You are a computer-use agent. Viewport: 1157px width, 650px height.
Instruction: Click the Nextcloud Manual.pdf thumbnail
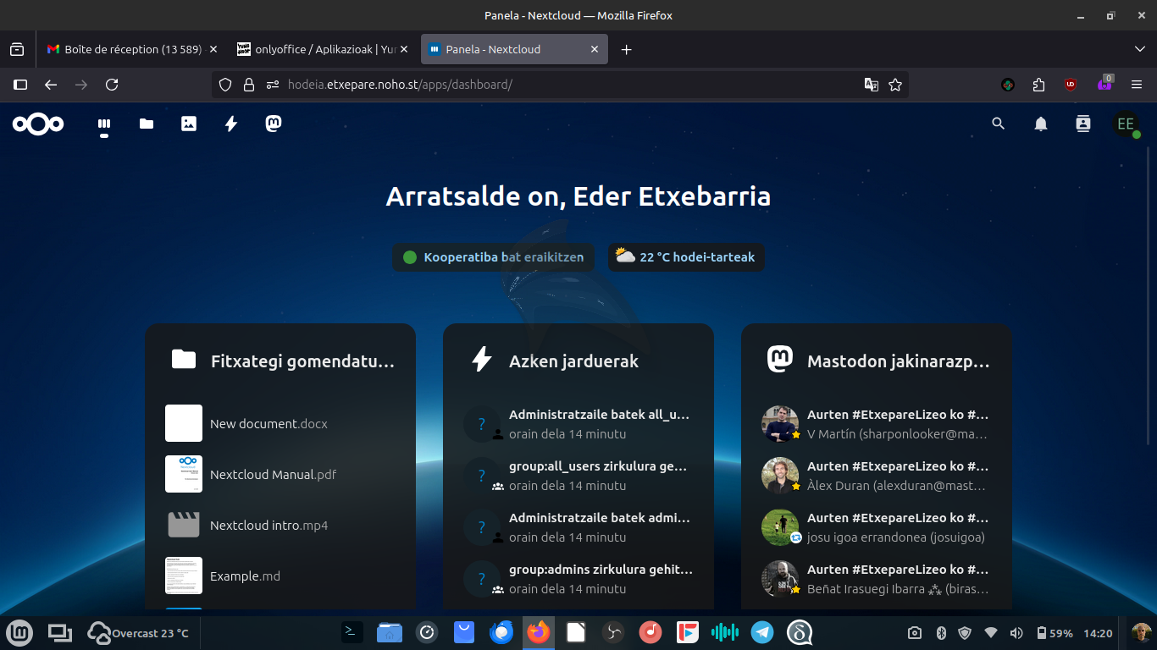[x=184, y=474]
